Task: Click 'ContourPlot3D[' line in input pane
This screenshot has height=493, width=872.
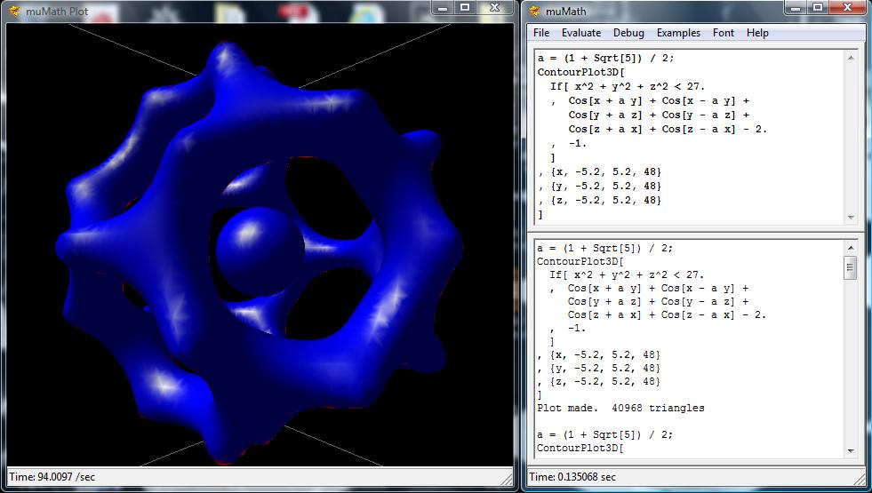Action: [580, 72]
